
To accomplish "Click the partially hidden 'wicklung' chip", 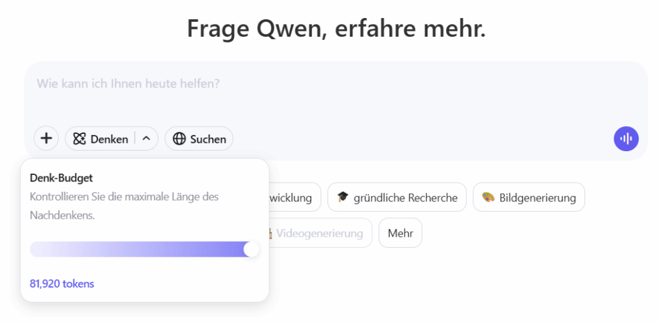I will 294,198.
